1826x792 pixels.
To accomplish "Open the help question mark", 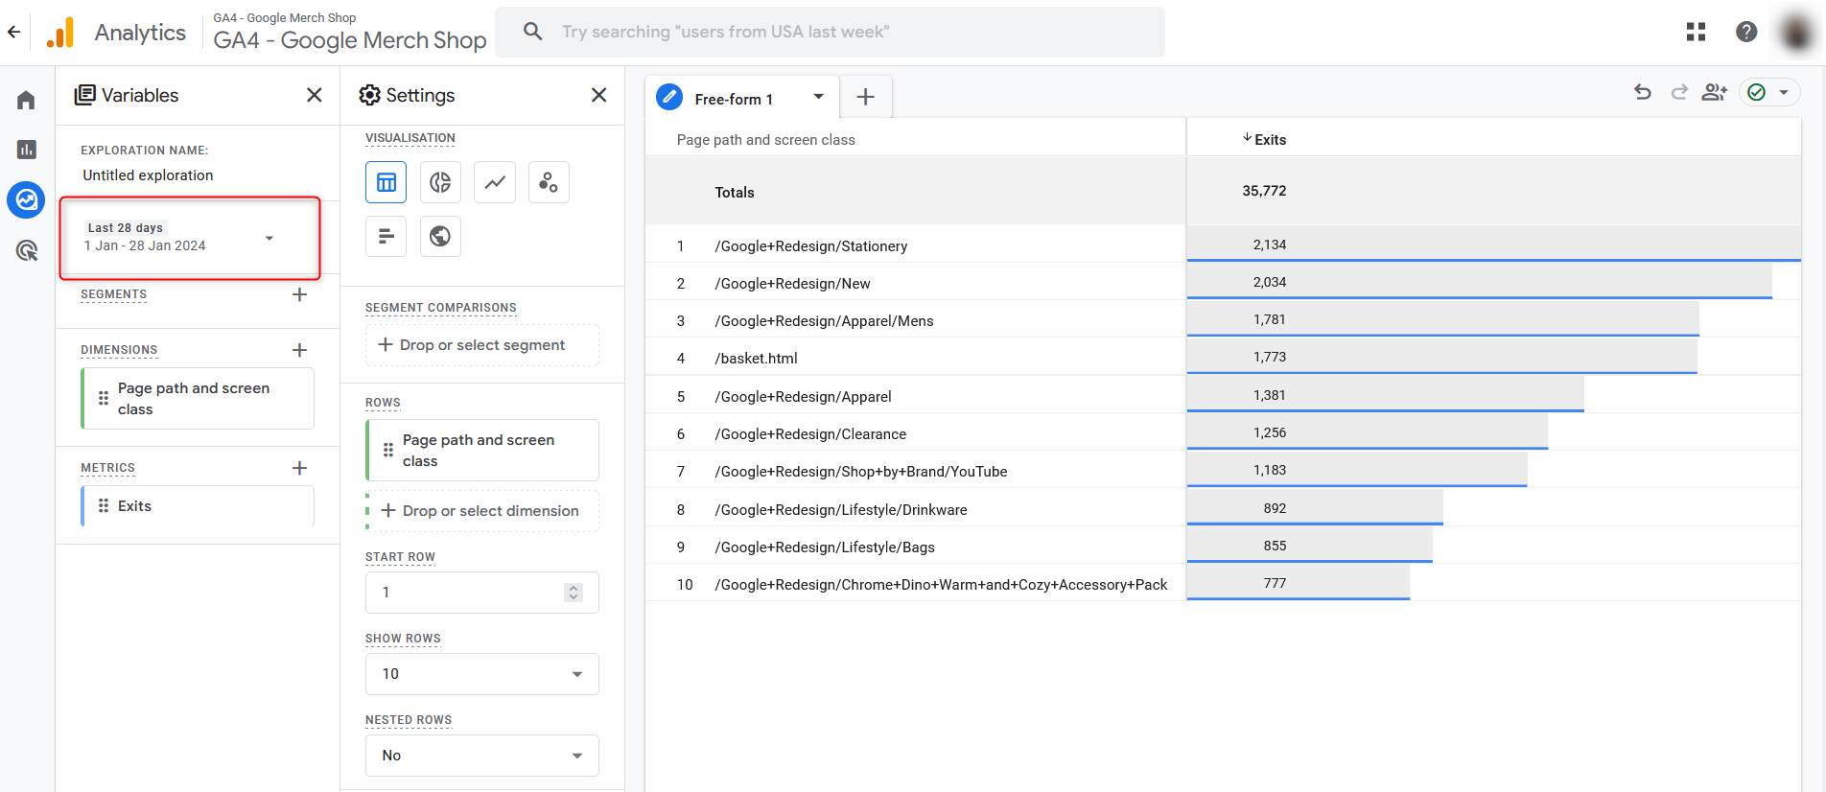I will (x=1746, y=32).
